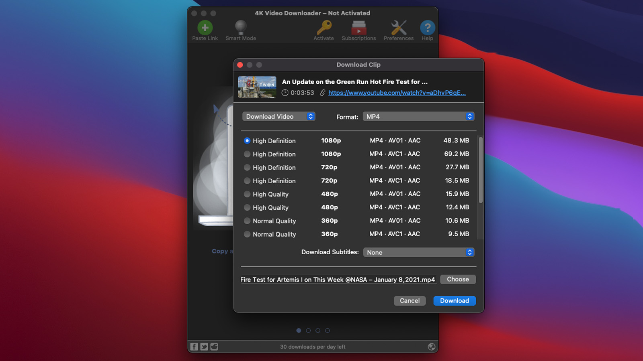Select the first page indicator dot
Image resolution: width=643 pixels, height=361 pixels.
[299, 331]
